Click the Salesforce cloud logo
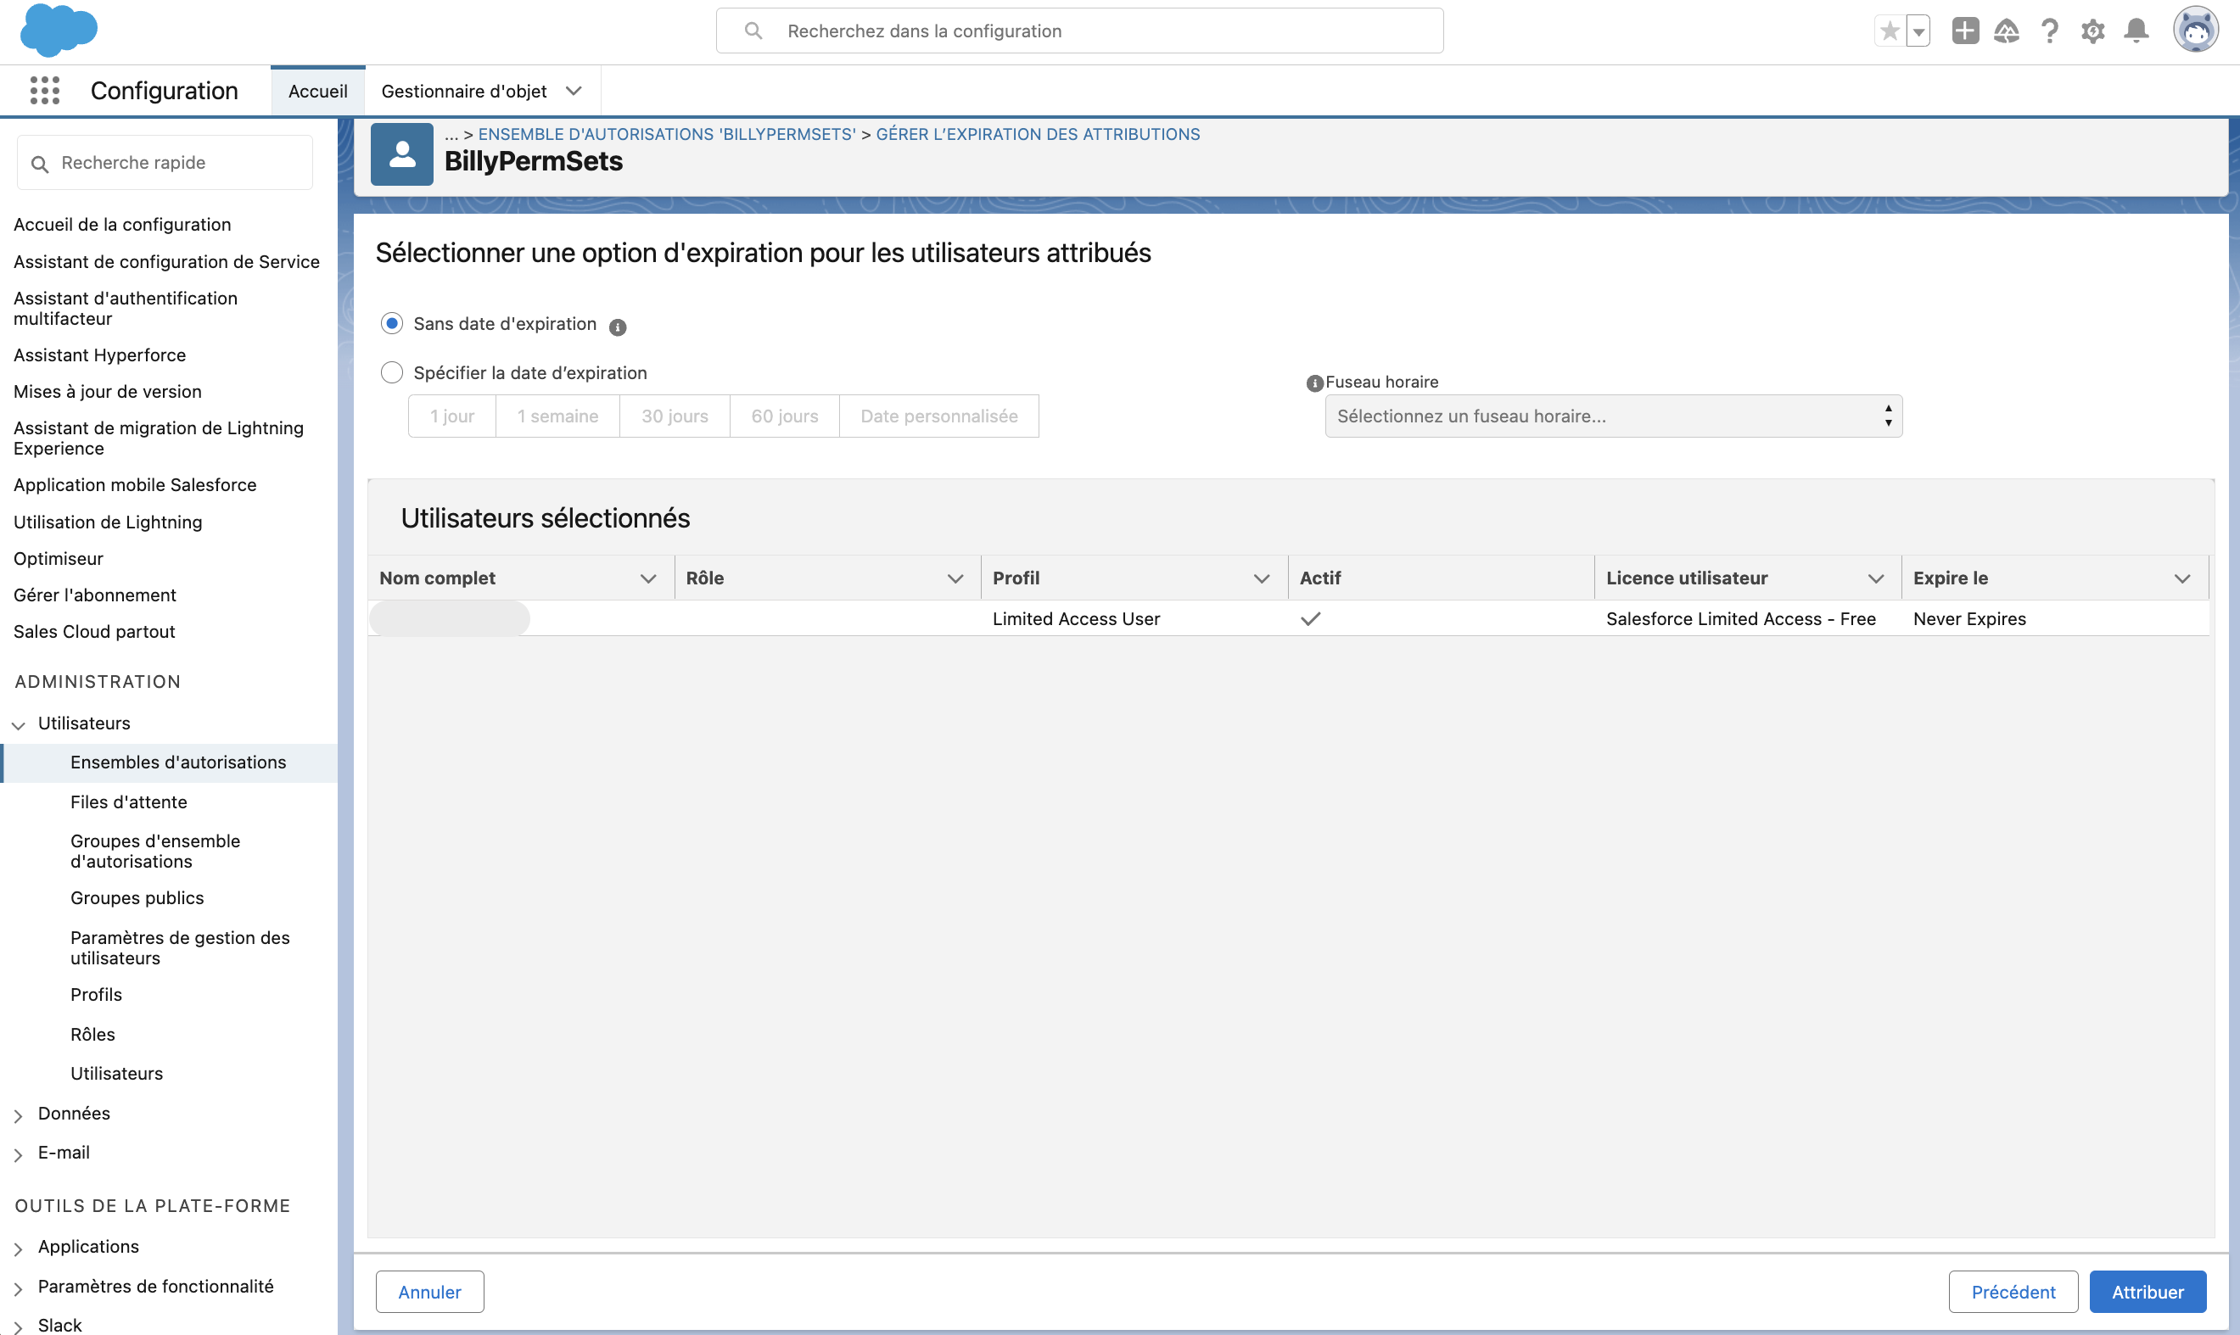Screen dimensions: 2240x1335 (59, 30)
